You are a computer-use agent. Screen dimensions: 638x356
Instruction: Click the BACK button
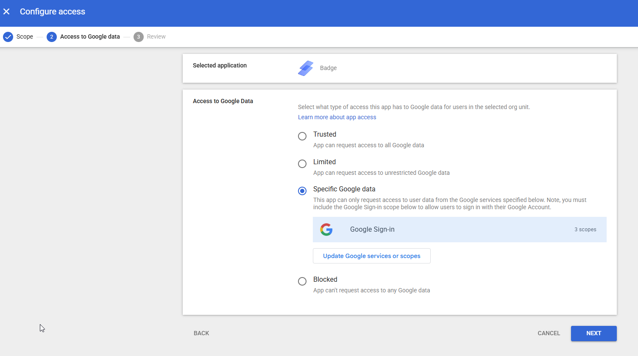click(201, 333)
